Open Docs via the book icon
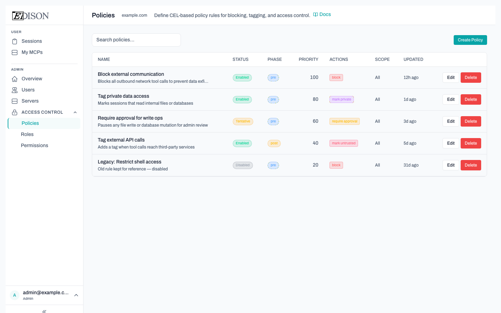 point(315,14)
